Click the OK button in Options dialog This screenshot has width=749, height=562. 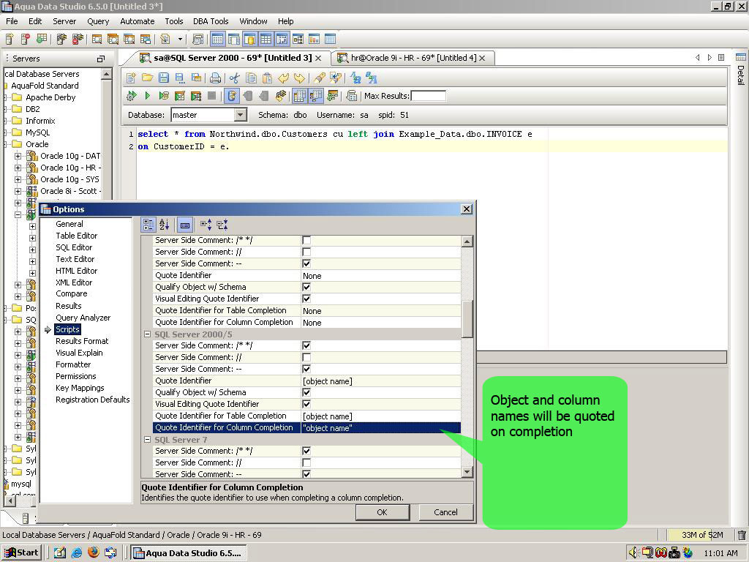pyautogui.click(x=382, y=512)
